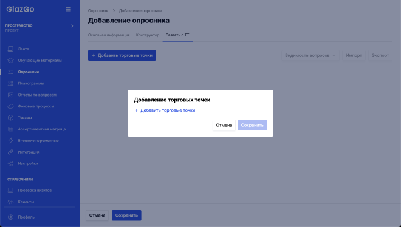Click the Добавление опросника breadcrumb text
Viewport: 401px width, 227px height.
pos(140,11)
